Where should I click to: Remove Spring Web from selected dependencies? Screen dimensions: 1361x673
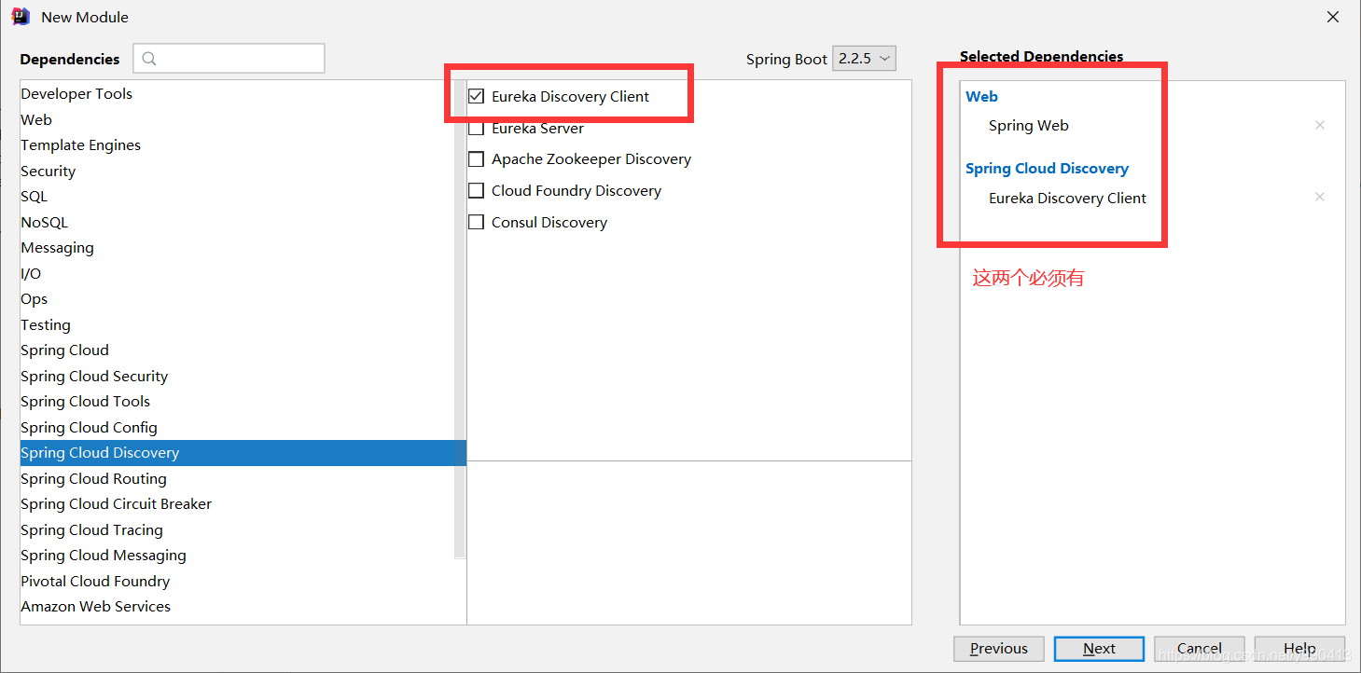tap(1319, 125)
